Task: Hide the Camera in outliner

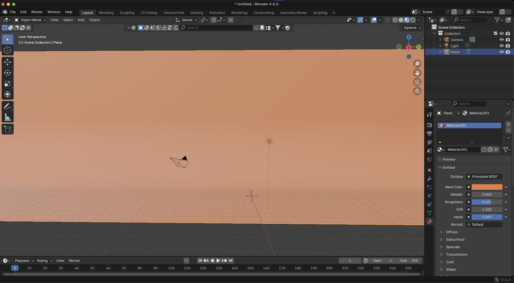Action: (x=501, y=40)
